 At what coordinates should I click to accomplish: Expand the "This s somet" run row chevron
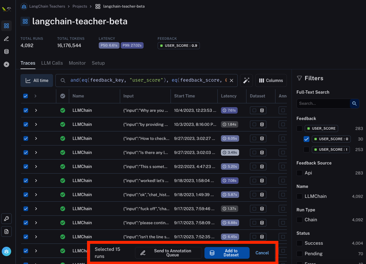[36, 167]
